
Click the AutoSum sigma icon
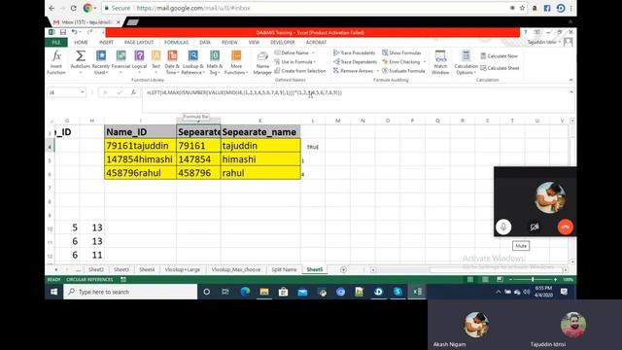[81, 56]
